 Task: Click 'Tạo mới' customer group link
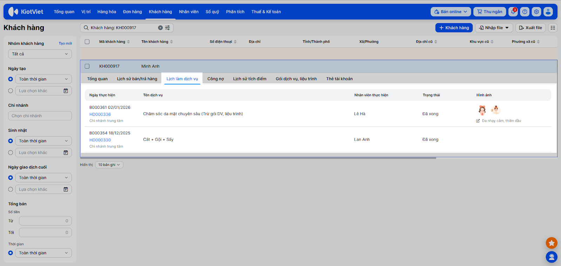click(65, 43)
